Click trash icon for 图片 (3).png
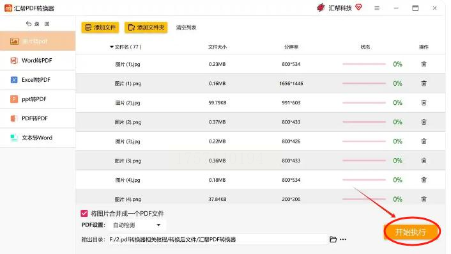 tap(424, 161)
